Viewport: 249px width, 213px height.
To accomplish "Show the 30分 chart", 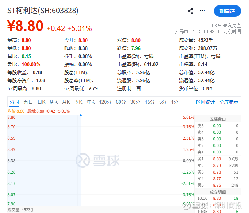I will click(135, 102).
